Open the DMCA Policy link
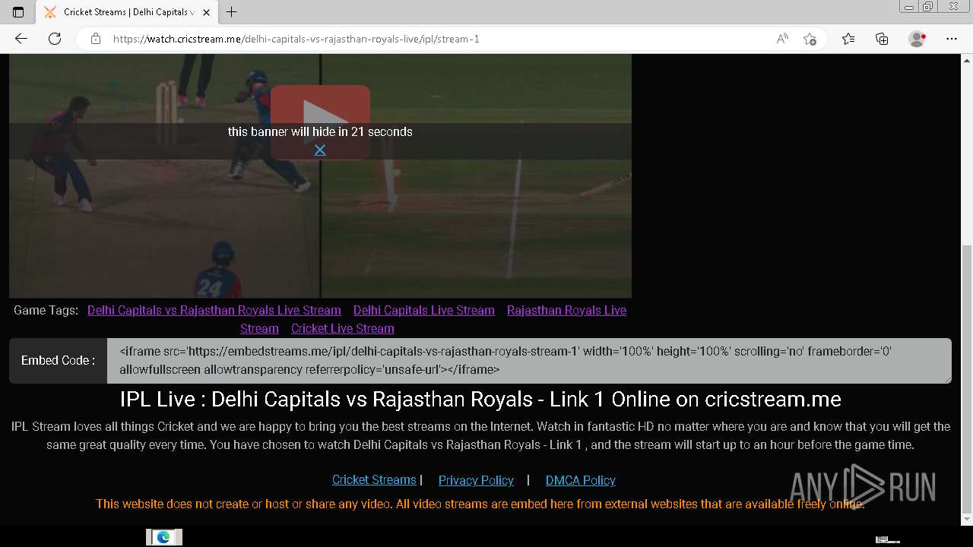The width and height of the screenshot is (973, 547). click(x=581, y=480)
